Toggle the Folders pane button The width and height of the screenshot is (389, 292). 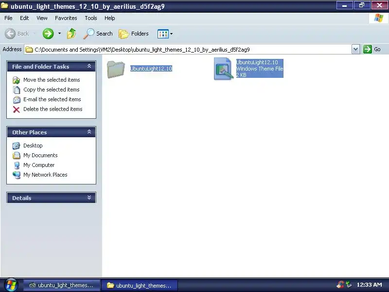point(134,34)
